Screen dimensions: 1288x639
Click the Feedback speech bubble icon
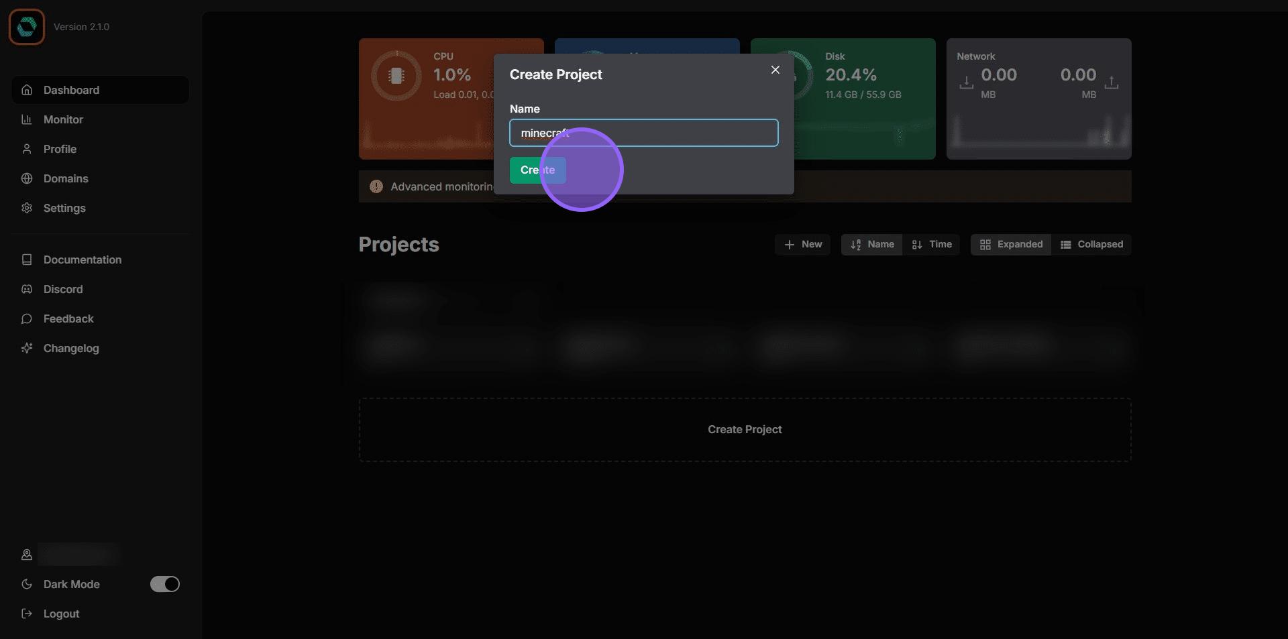coord(27,318)
